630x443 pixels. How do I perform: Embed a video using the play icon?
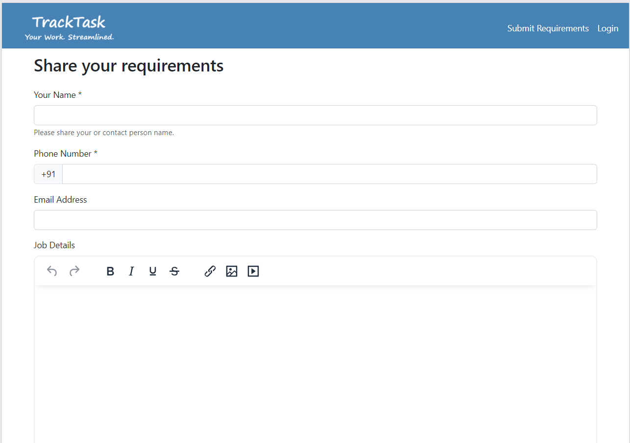point(253,271)
